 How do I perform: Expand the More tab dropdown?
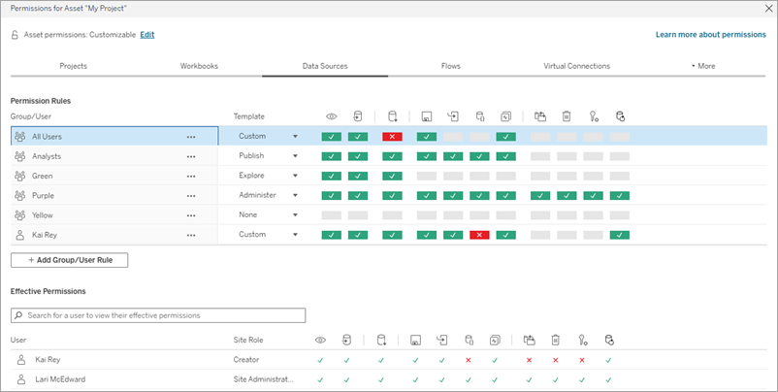coord(702,66)
